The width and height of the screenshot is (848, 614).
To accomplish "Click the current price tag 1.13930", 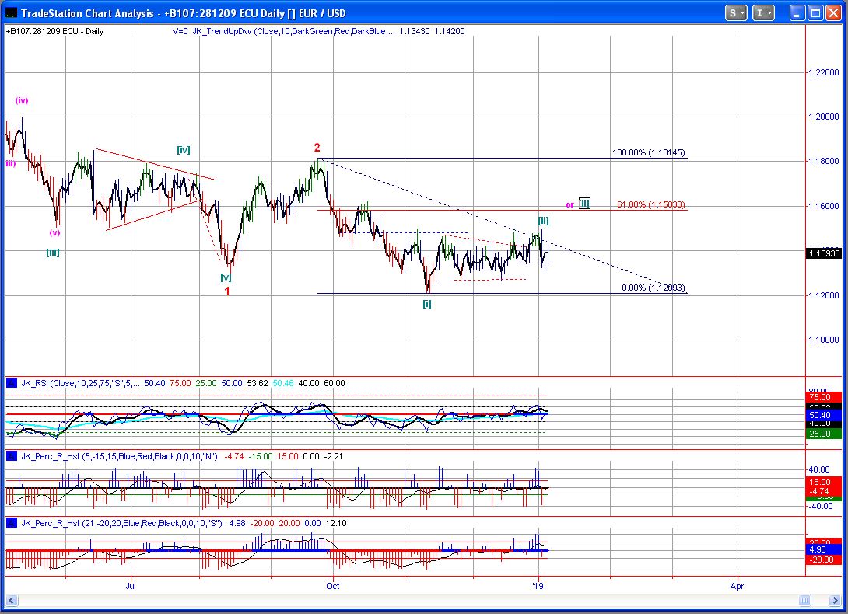I will [x=824, y=253].
